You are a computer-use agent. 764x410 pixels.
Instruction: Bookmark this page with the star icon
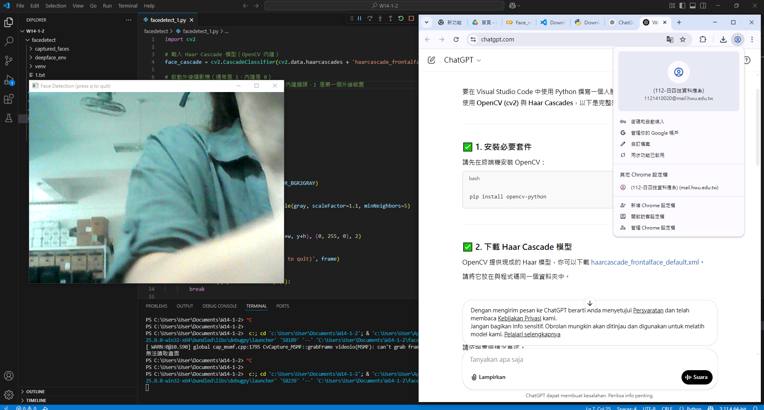point(683,39)
